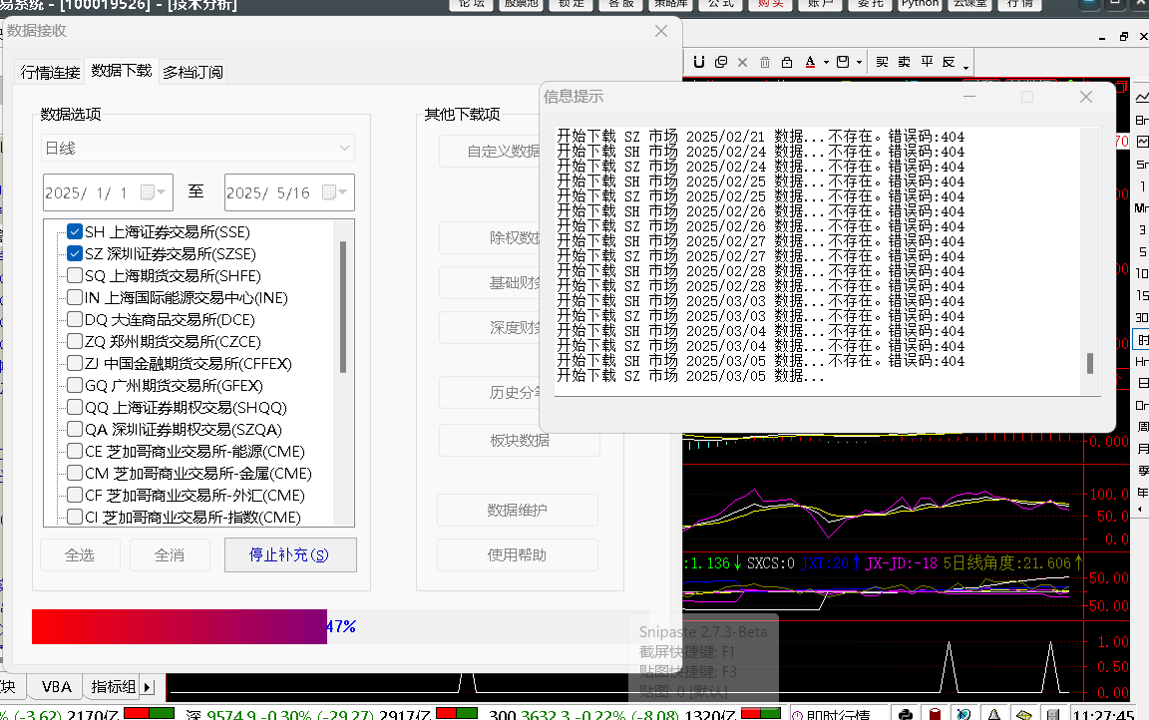Click 账户 in top menu bar
Viewport: 1149px width, 720px height.
tap(821, 4)
